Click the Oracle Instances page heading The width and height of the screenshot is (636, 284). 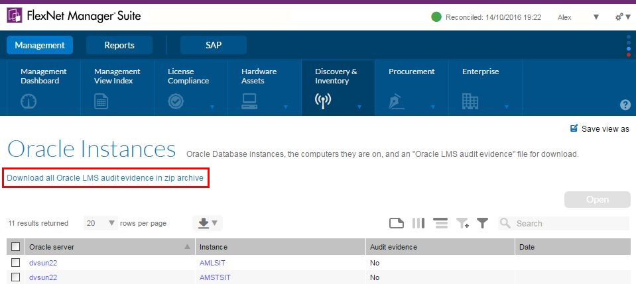click(92, 149)
